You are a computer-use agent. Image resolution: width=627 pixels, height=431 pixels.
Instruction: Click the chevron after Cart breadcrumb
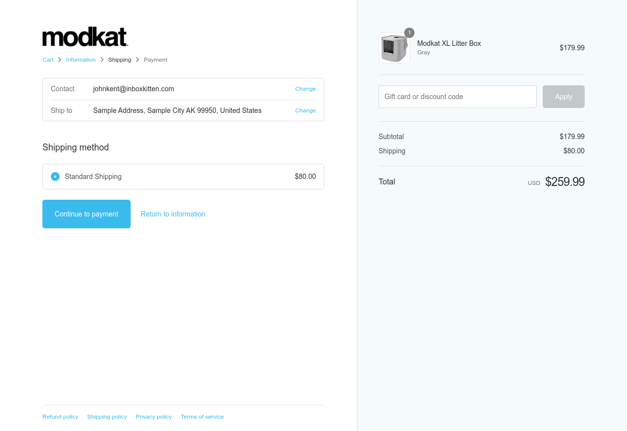[x=60, y=60]
